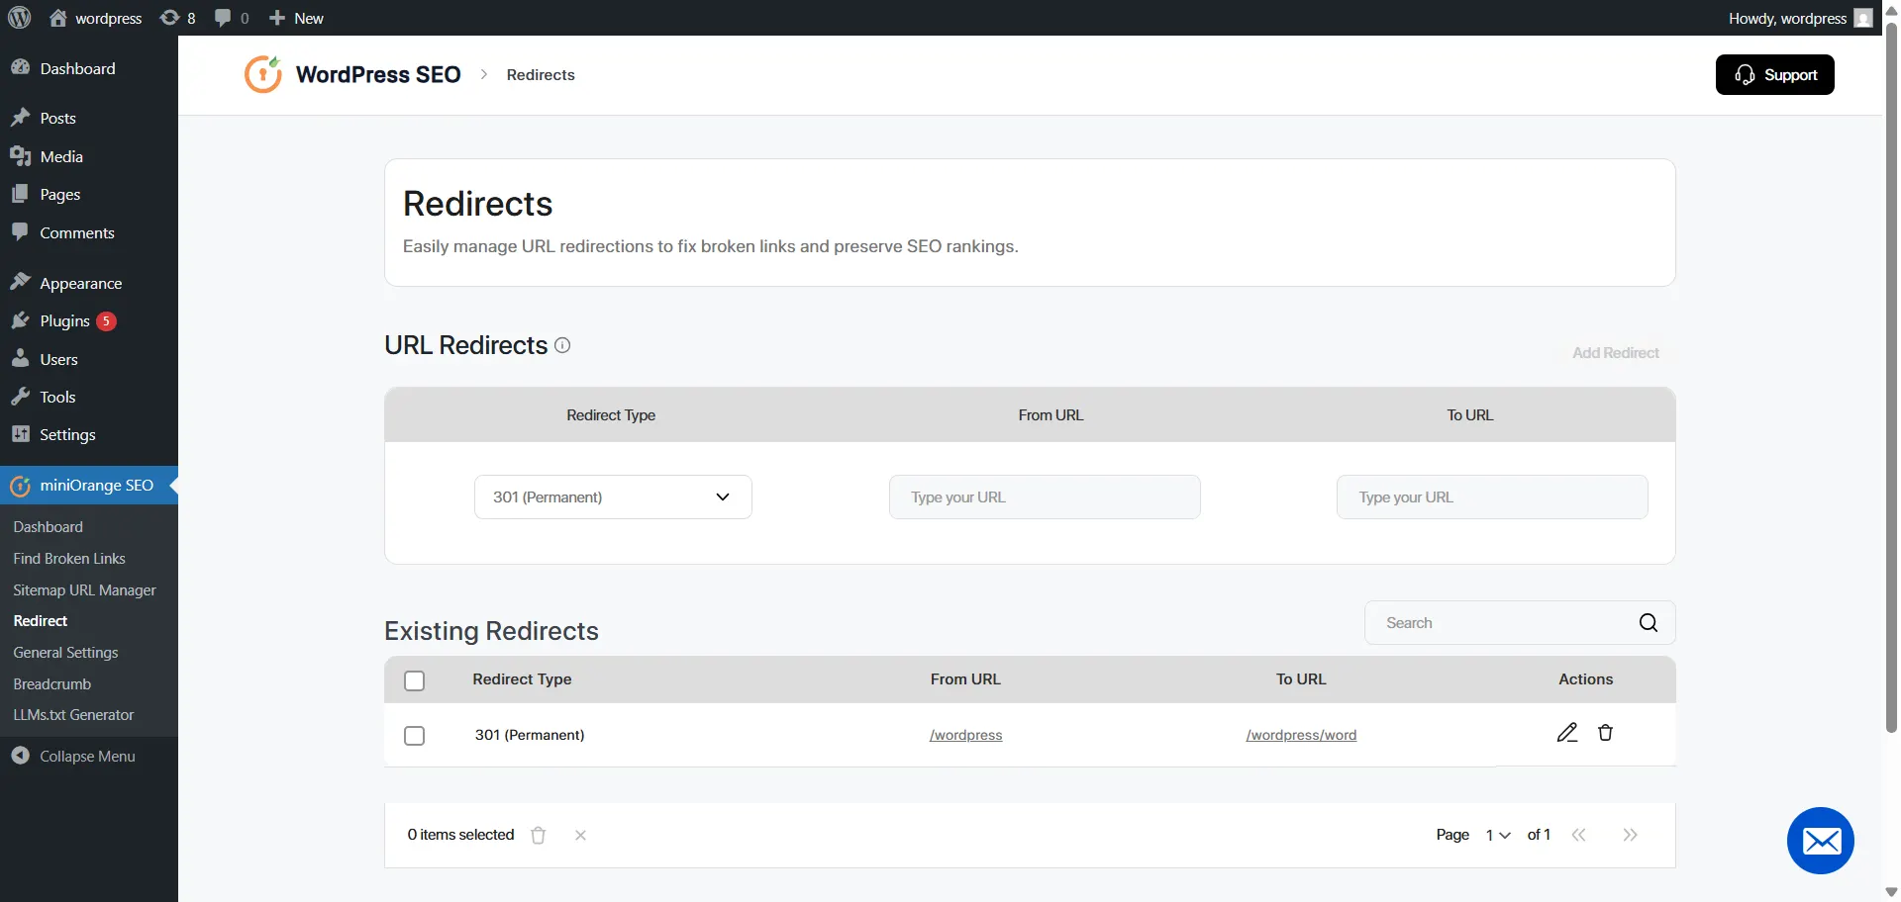Click the search magnifier icon
Screen dimensions: 1901x902
tap(1649, 623)
